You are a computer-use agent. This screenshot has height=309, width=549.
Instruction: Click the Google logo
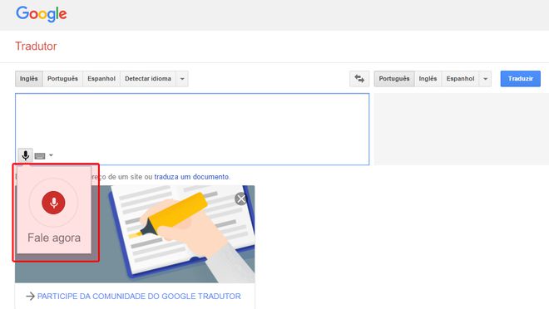point(42,14)
